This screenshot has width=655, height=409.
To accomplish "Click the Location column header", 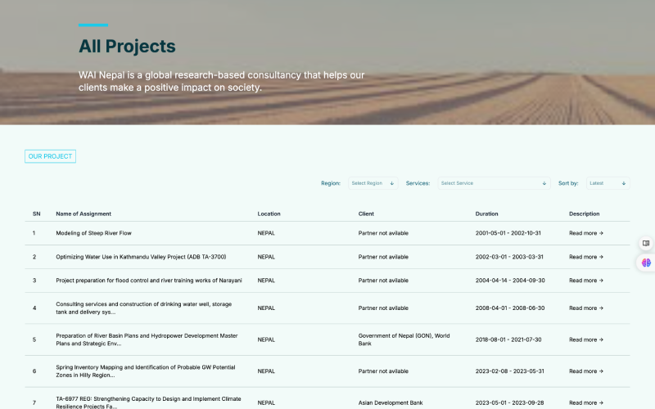I will (269, 213).
